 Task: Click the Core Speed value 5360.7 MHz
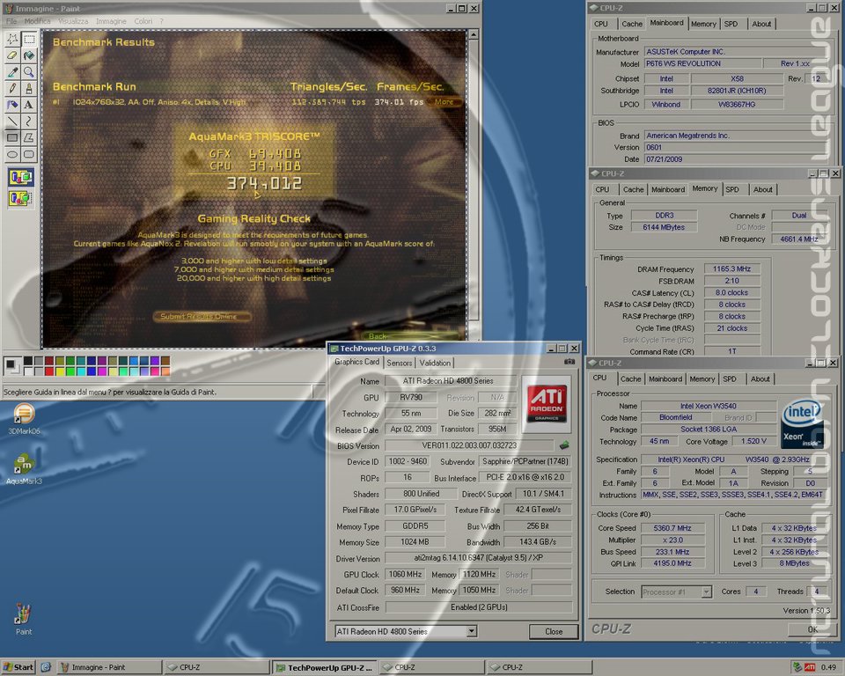pyautogui.click(x=672, y=528)
